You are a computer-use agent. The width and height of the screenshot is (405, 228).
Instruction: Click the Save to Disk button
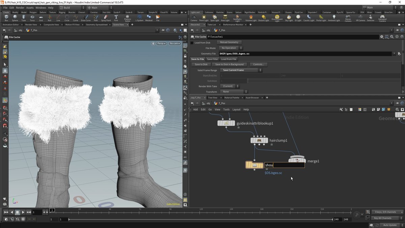click(x=201, y=65)
